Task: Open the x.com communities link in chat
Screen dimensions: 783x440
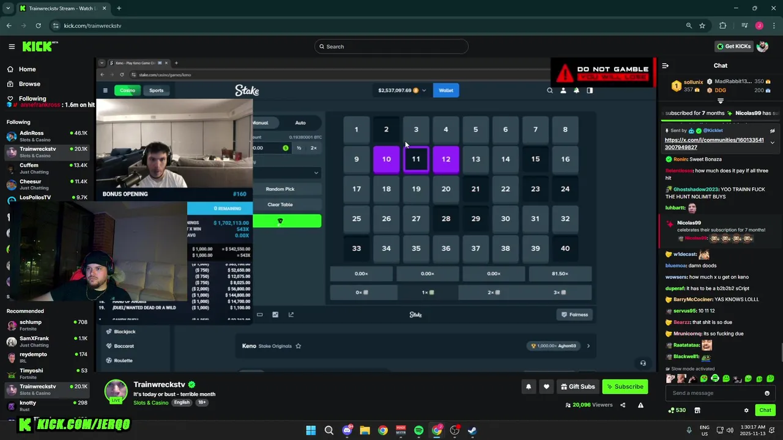Action: (x=714, y=144)
